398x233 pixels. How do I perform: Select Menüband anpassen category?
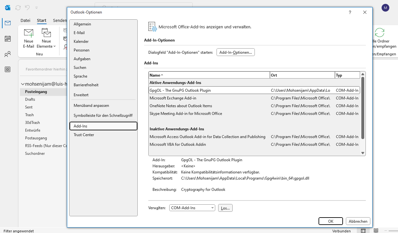click(103, 106)
